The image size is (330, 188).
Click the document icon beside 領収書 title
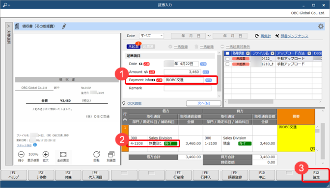[17, 26]
